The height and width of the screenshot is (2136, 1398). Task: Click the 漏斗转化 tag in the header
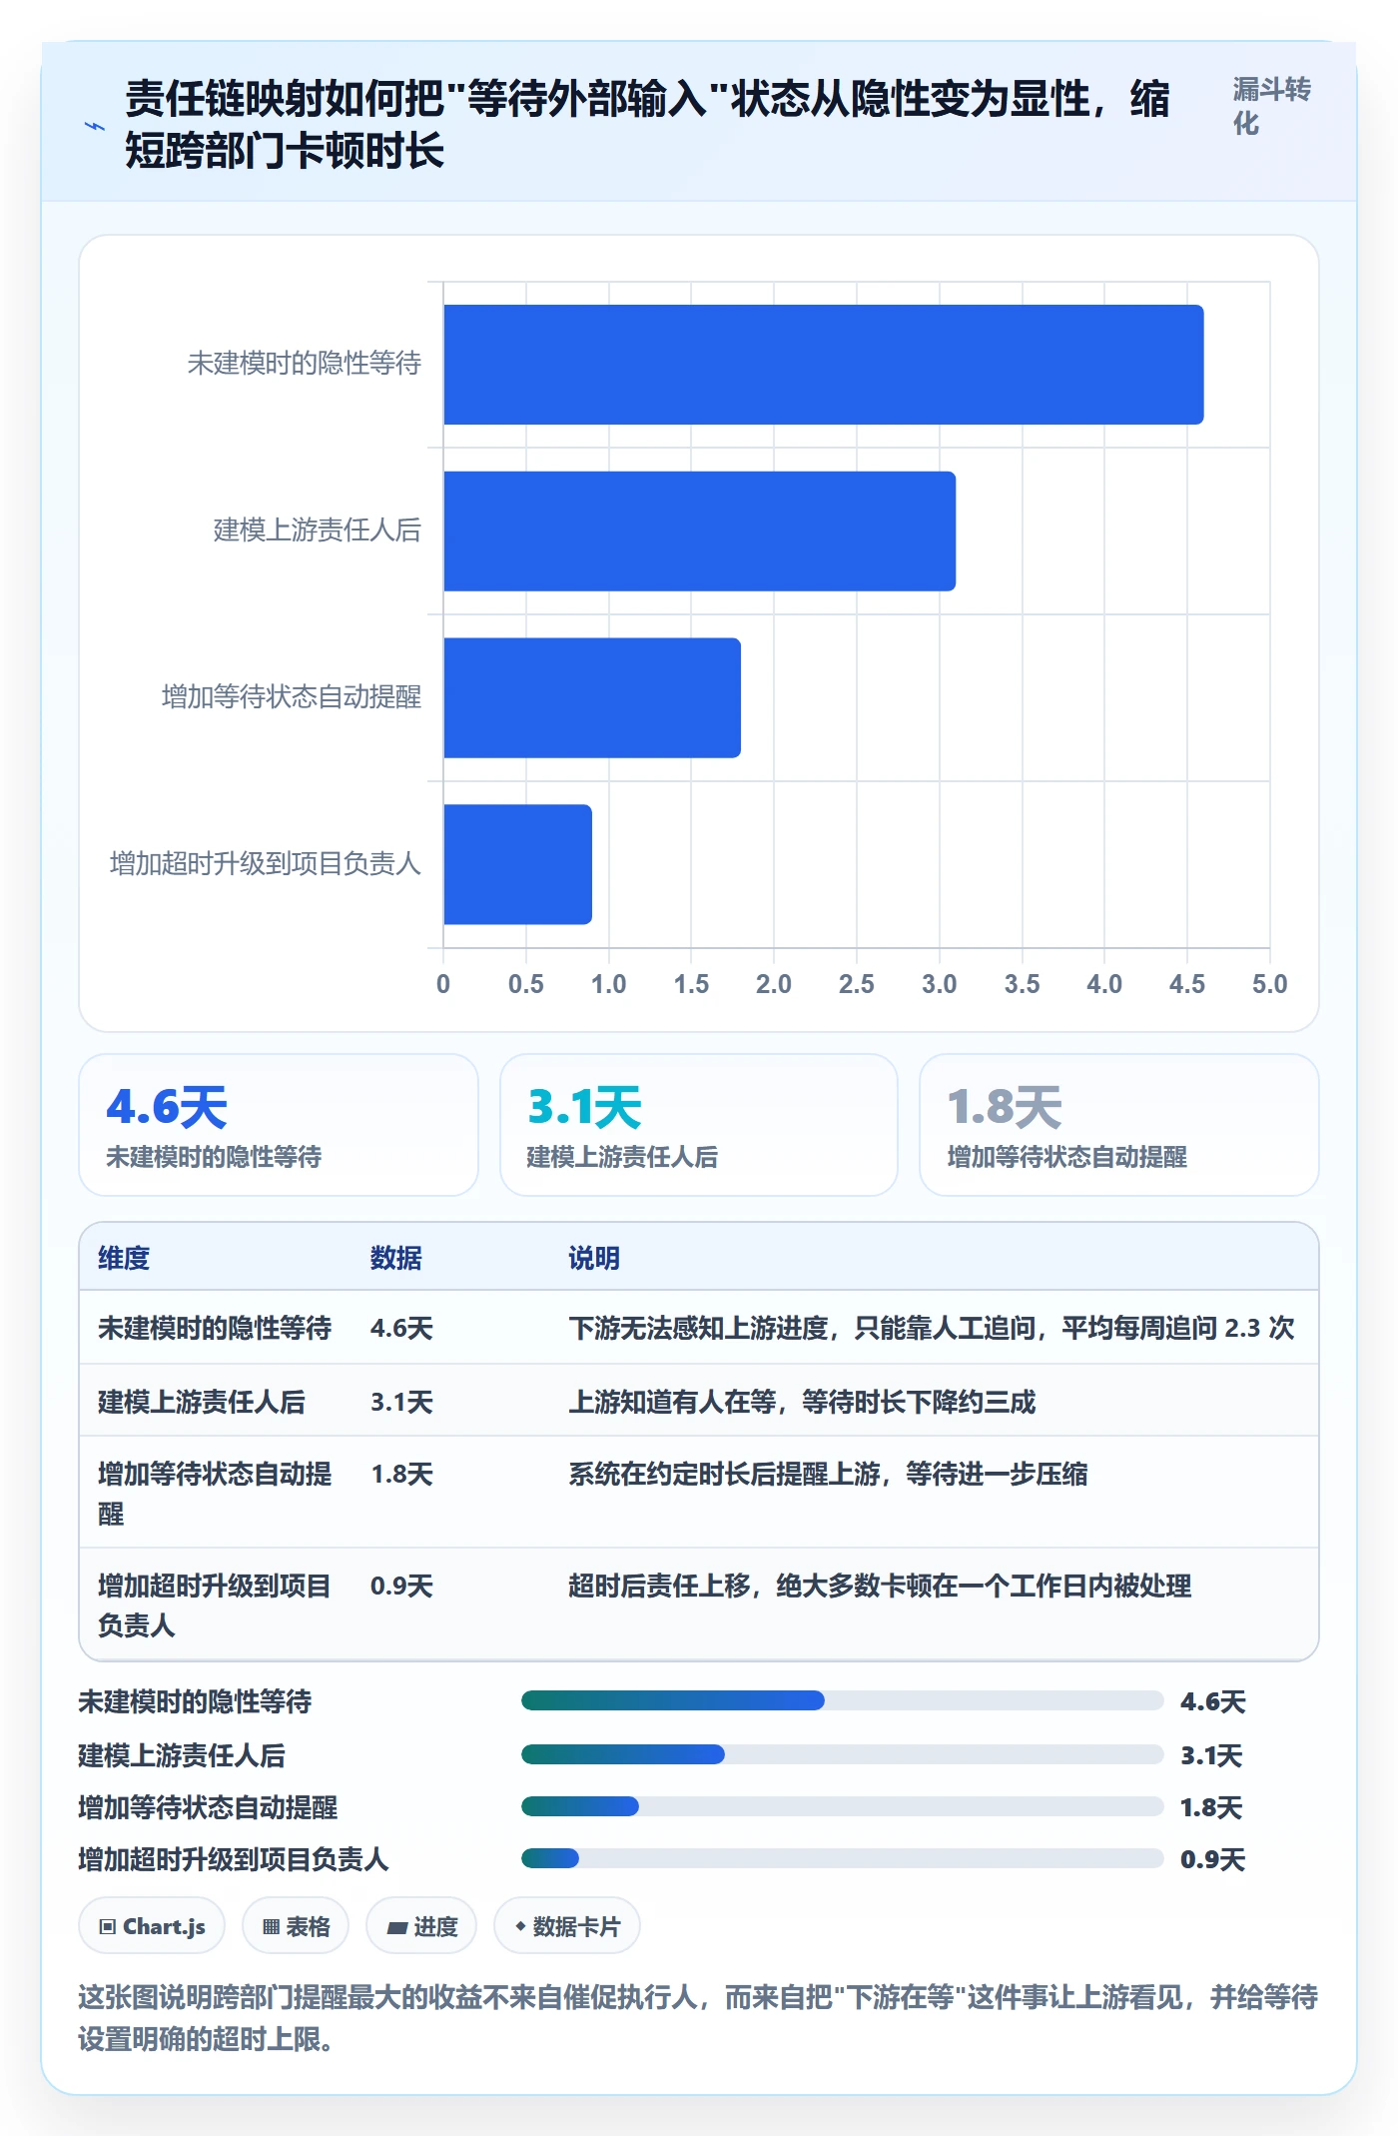(1271, 106)
